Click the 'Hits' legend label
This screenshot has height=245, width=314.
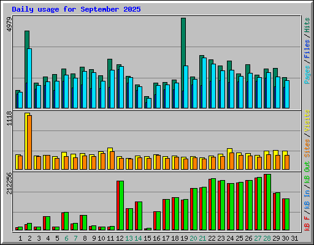tap(307, 25)
